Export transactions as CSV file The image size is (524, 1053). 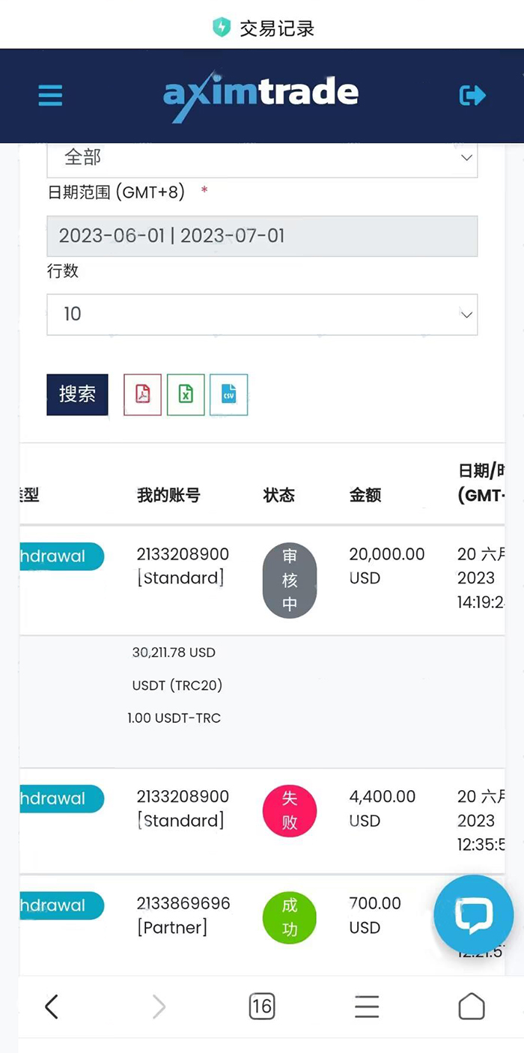[228, 394]
